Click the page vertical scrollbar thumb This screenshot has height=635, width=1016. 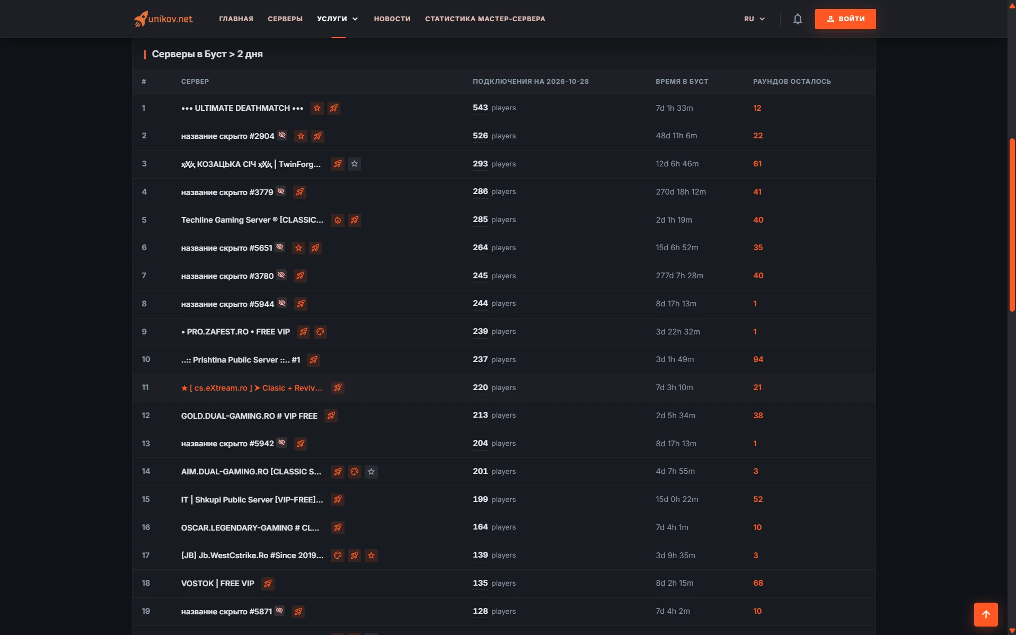point(1012,225)
